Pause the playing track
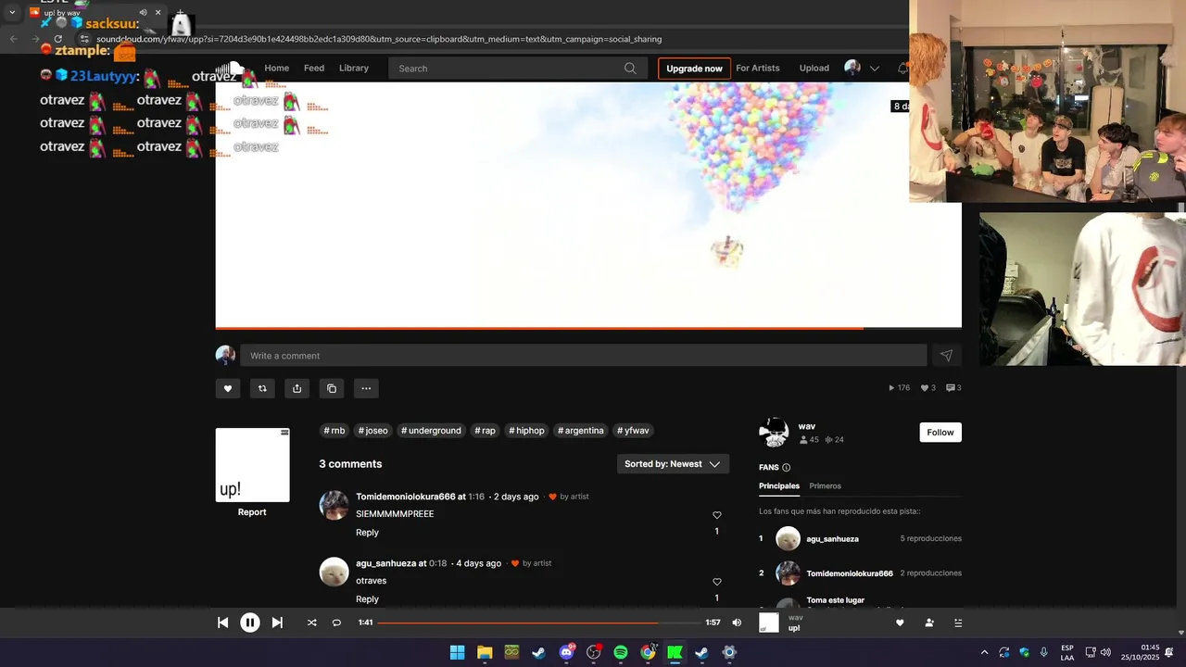The image size is (1186, 667). click(x=250, y=623)
